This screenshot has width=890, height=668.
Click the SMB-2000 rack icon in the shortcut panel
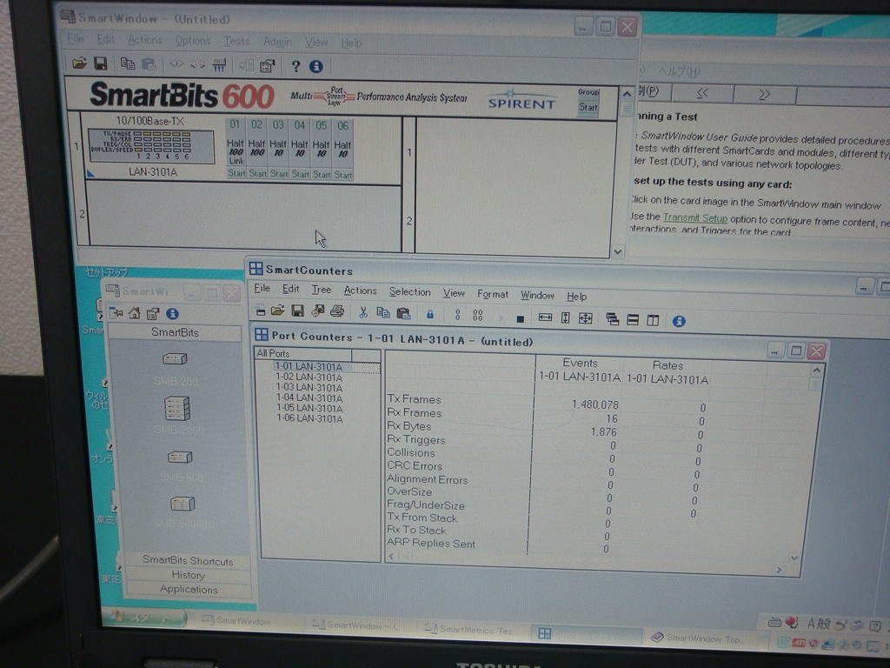(177, 409)
